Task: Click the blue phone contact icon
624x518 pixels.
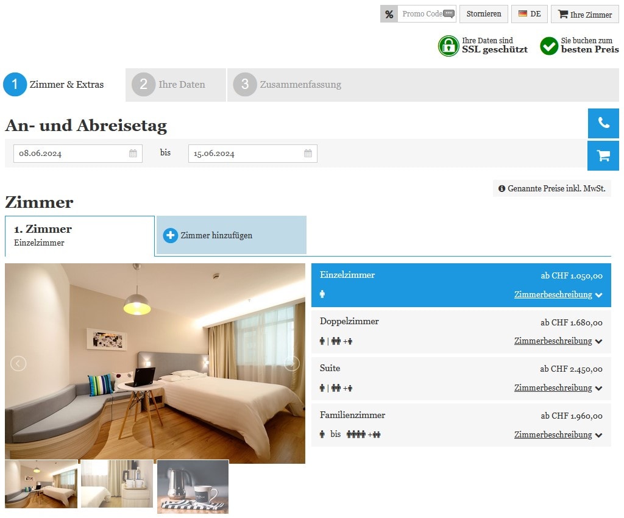Action: point(603,123)
